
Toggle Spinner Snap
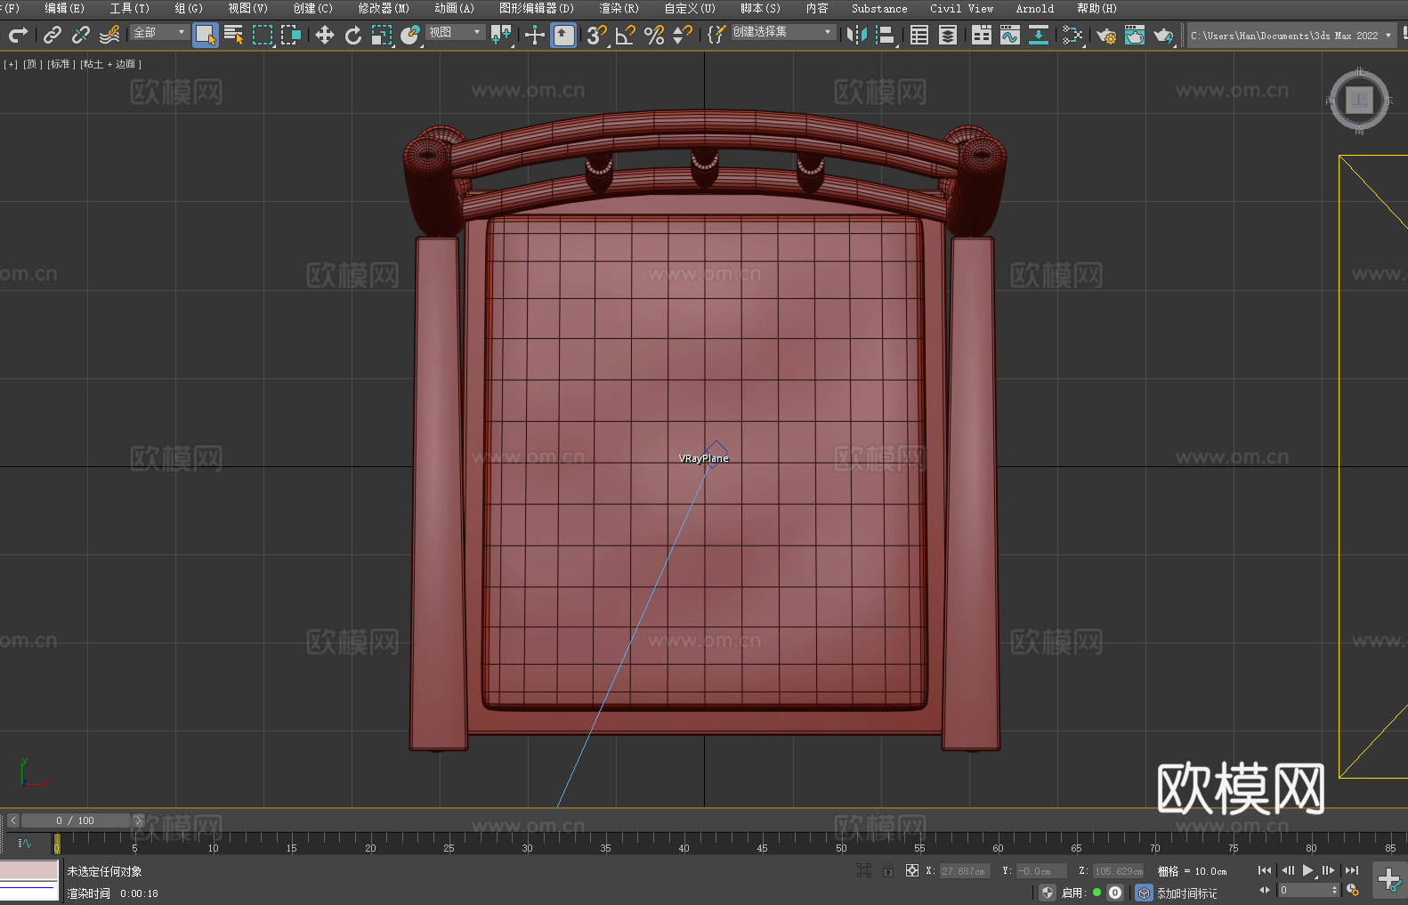683,35
